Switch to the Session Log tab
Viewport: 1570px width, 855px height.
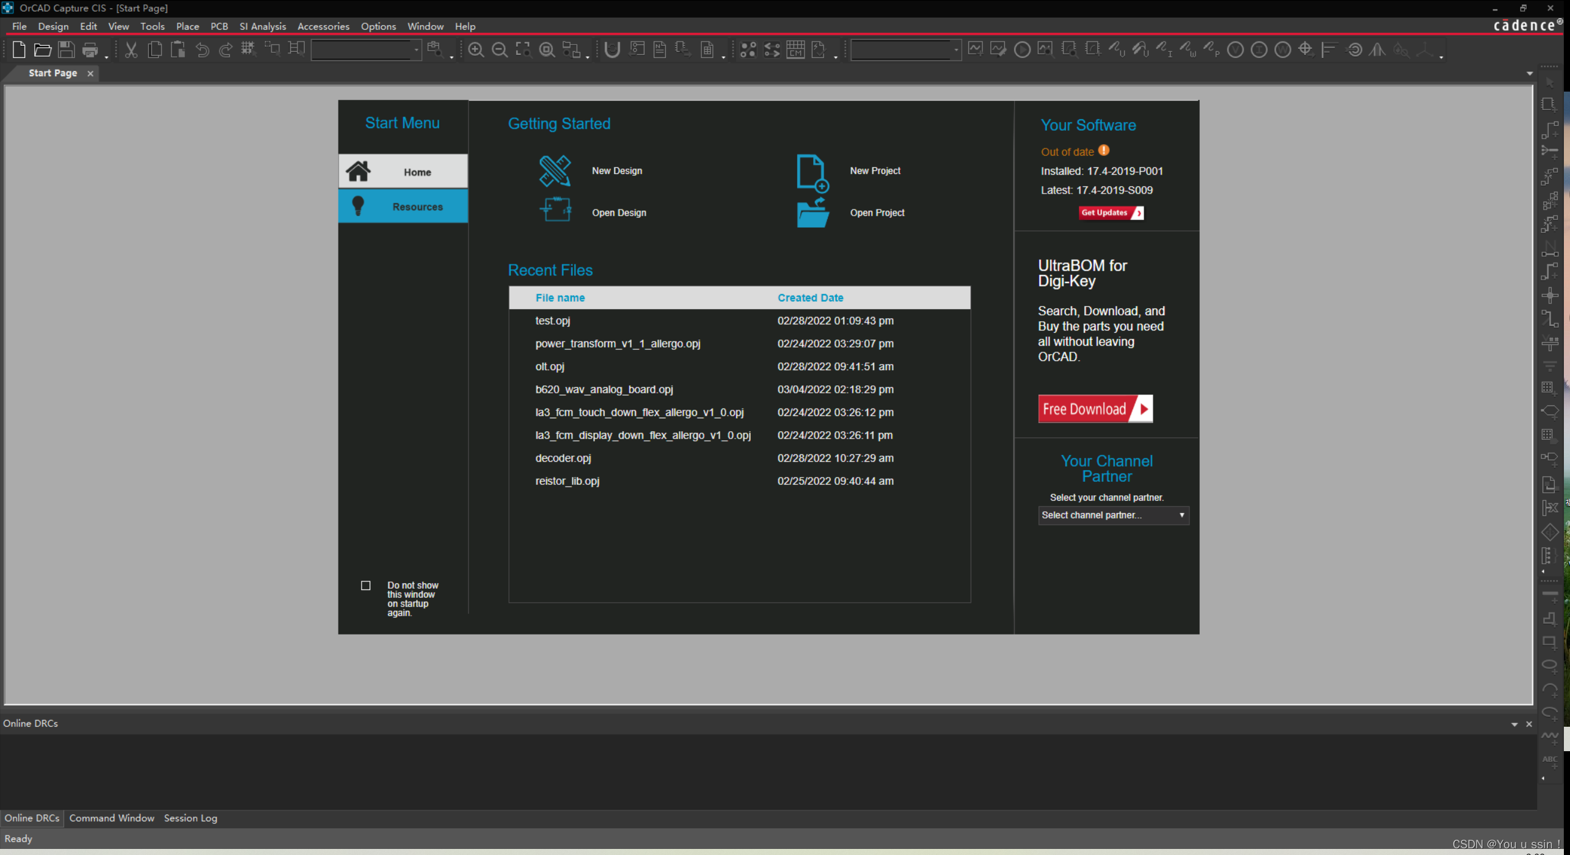pos(190,818)
